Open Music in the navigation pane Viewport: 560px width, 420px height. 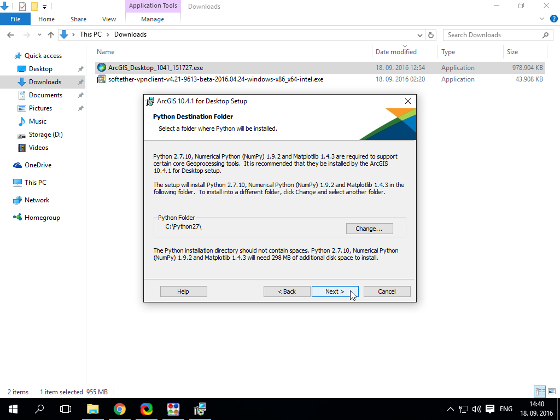click(38, 121)
